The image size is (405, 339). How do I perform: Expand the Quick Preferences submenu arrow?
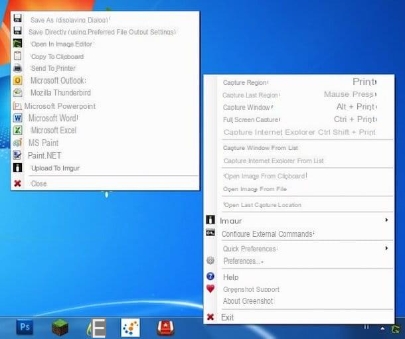point(386,248)
